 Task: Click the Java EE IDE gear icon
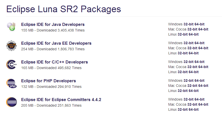[11, 45]
